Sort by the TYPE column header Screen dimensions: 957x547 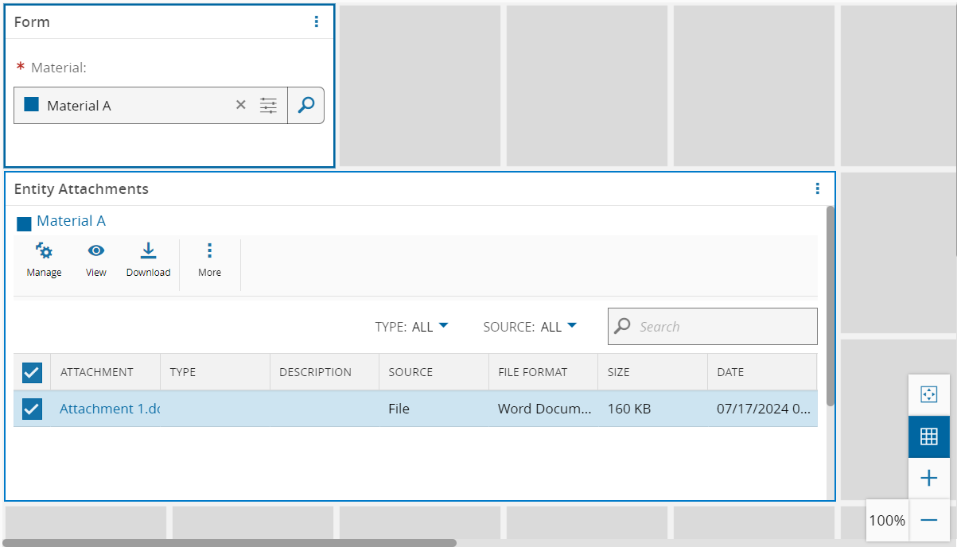pyautogui.click(x=215, y=372)
